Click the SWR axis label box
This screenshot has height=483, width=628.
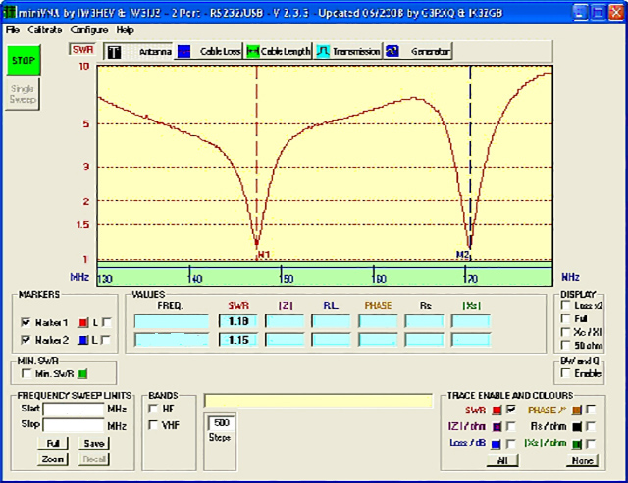point(82,50)
